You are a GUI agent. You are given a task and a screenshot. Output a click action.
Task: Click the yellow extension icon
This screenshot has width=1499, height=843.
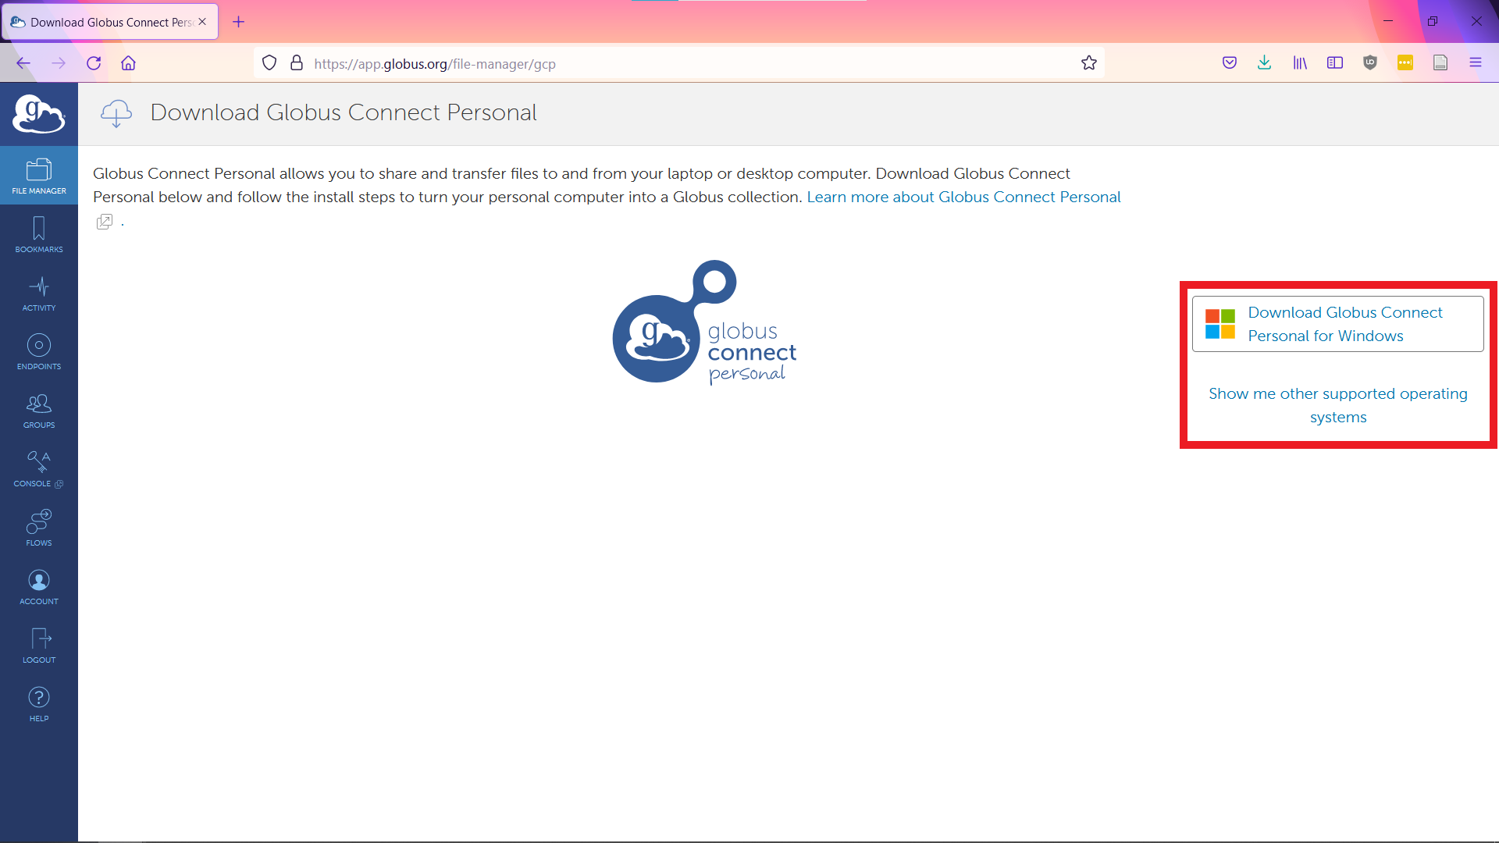tap(1405, 63)
